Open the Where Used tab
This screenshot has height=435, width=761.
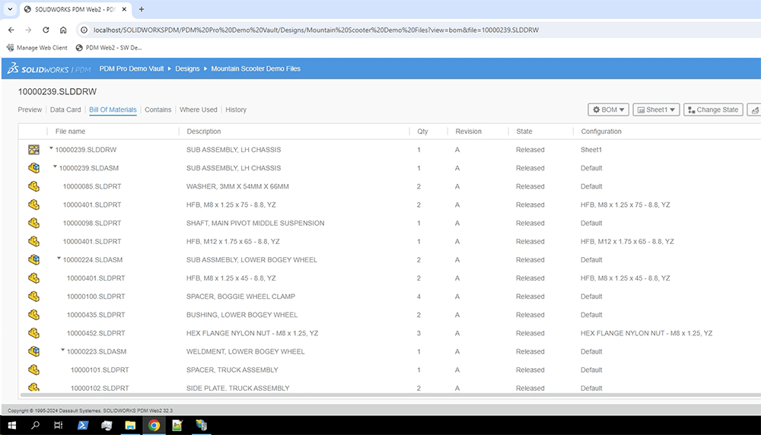coord(199,110)
